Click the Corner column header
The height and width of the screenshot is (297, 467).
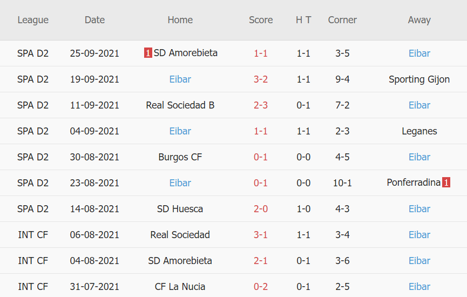click(342, 20)
